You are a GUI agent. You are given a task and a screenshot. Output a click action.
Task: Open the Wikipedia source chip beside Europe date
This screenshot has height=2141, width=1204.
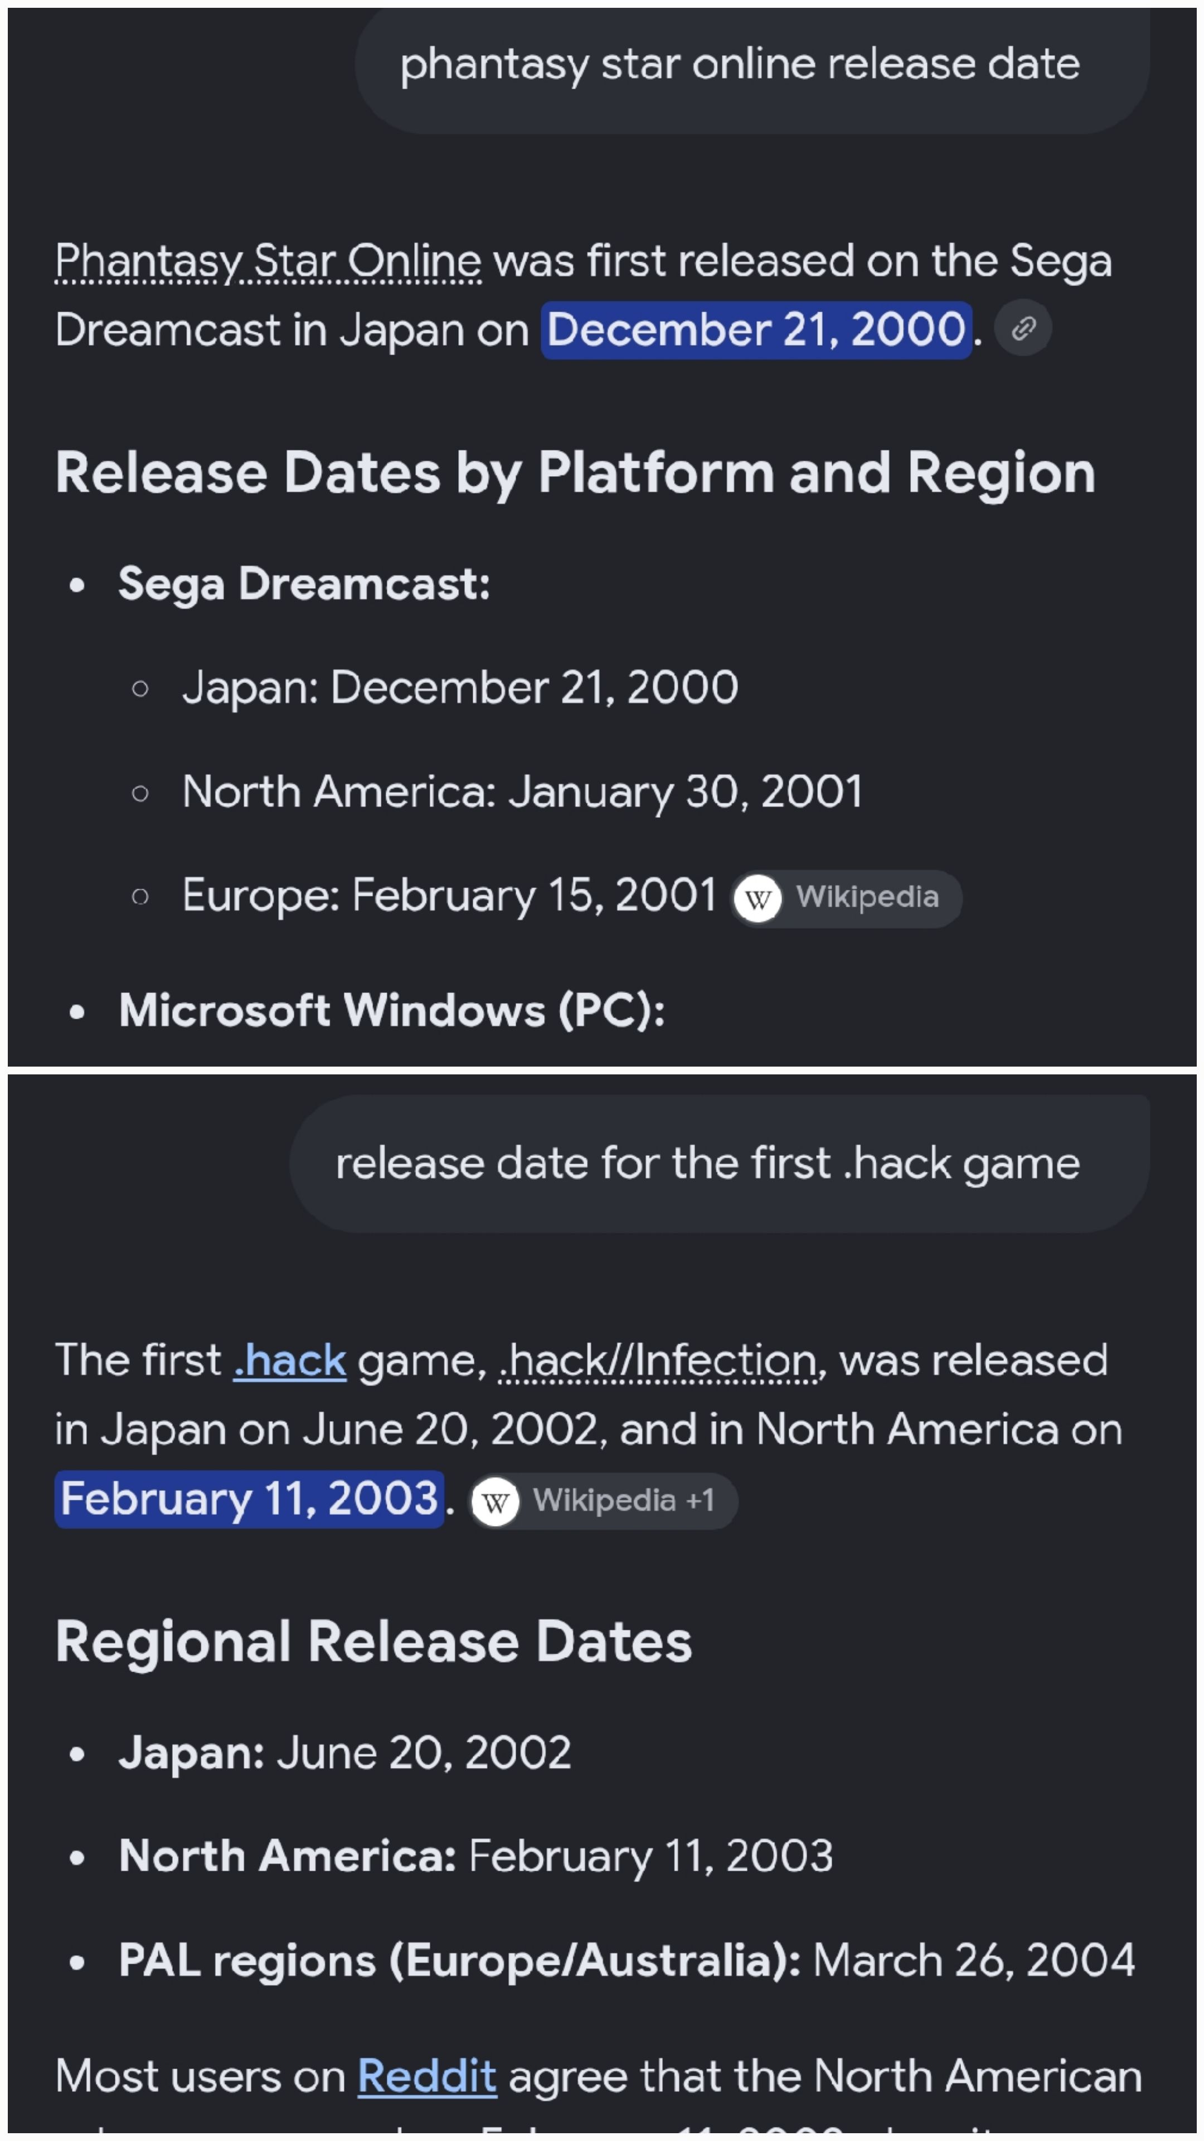coord(846,898)
